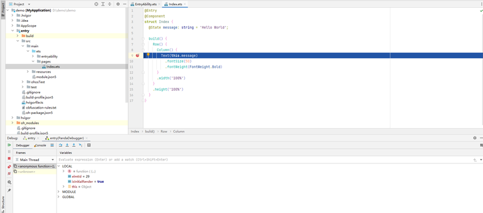Select obfuscation-rules.txt file
483x213 pixels.
[41, 108]
